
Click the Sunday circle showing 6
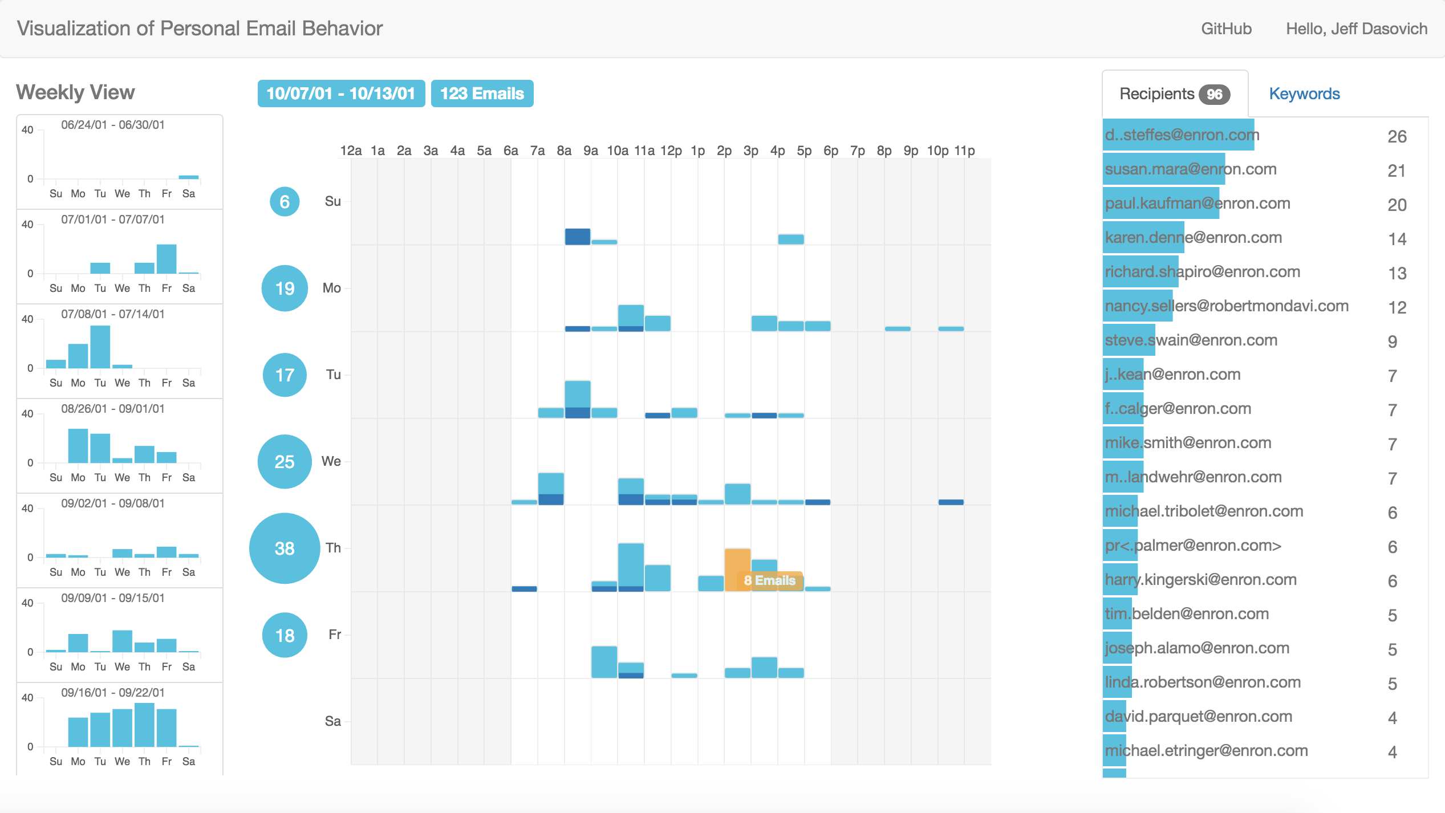point(285,202)
